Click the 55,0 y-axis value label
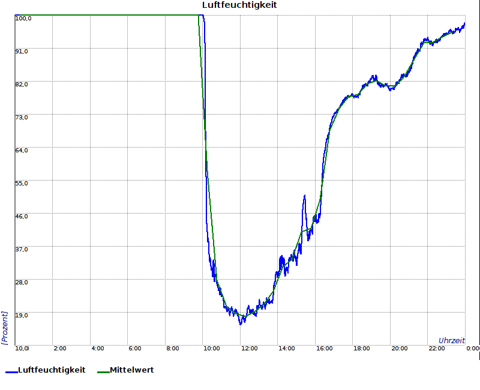Image resolution: width=480 pixels, height=390 pixels. pos(22,183)
